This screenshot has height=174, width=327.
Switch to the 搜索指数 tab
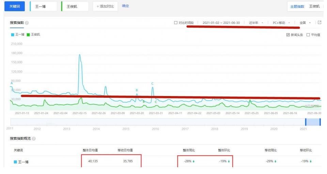(x=17, y=22)
